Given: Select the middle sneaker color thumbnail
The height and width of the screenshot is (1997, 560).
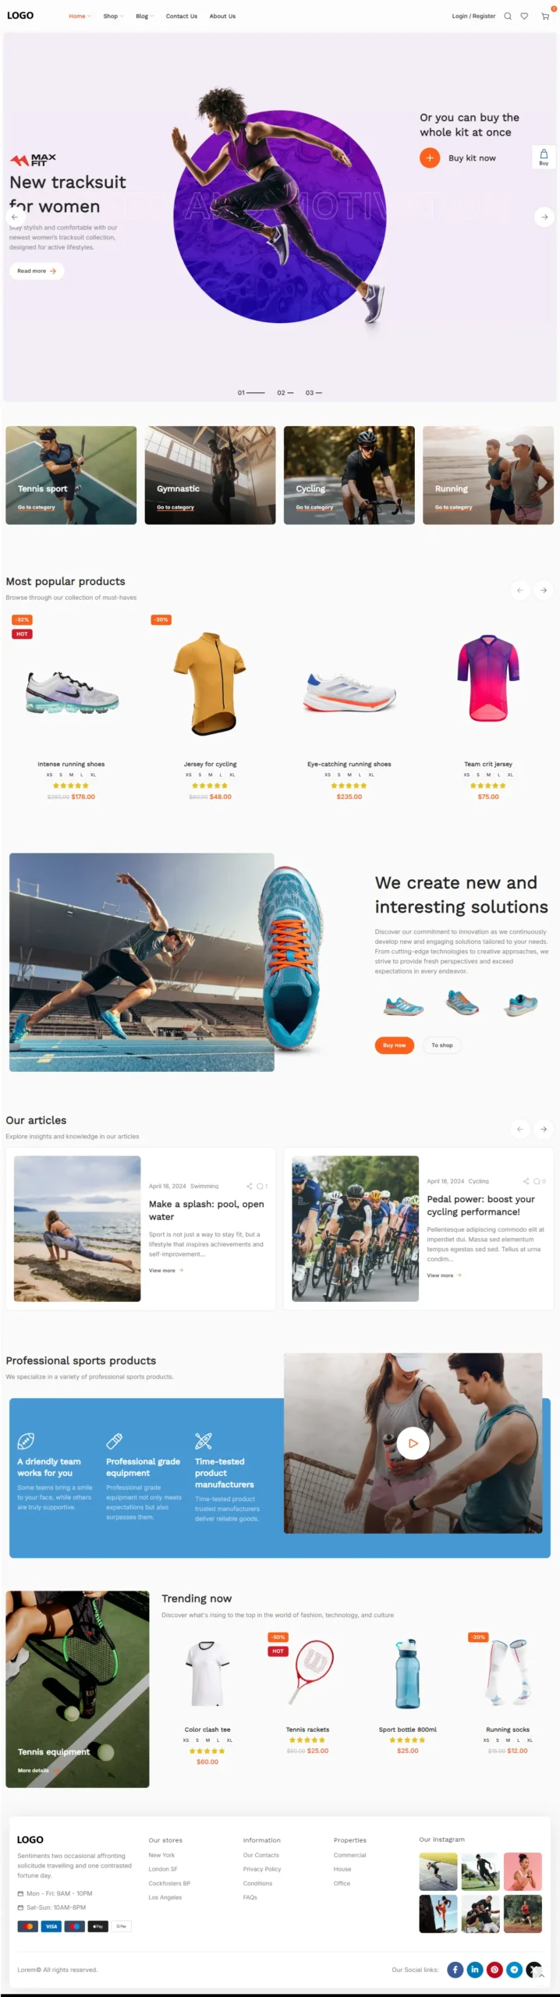Looking at the screenshot, I should coord(462,1002).
